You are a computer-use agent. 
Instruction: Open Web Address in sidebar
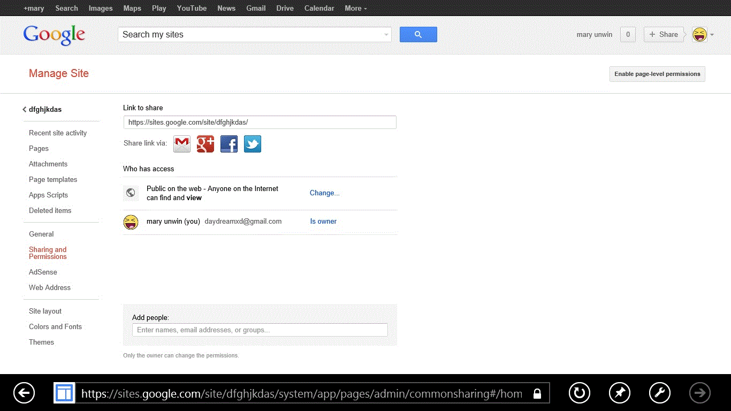(50, 287)
